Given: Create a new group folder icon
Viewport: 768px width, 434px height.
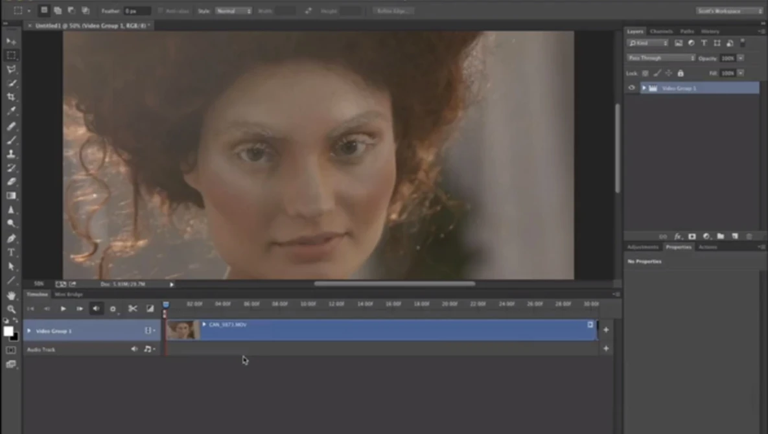Looking at the screenshot, I should click(x=721, y=236).
